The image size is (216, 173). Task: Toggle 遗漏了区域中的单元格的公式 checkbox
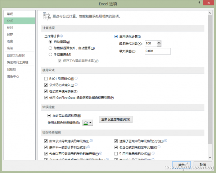click(x=116, y=141)
